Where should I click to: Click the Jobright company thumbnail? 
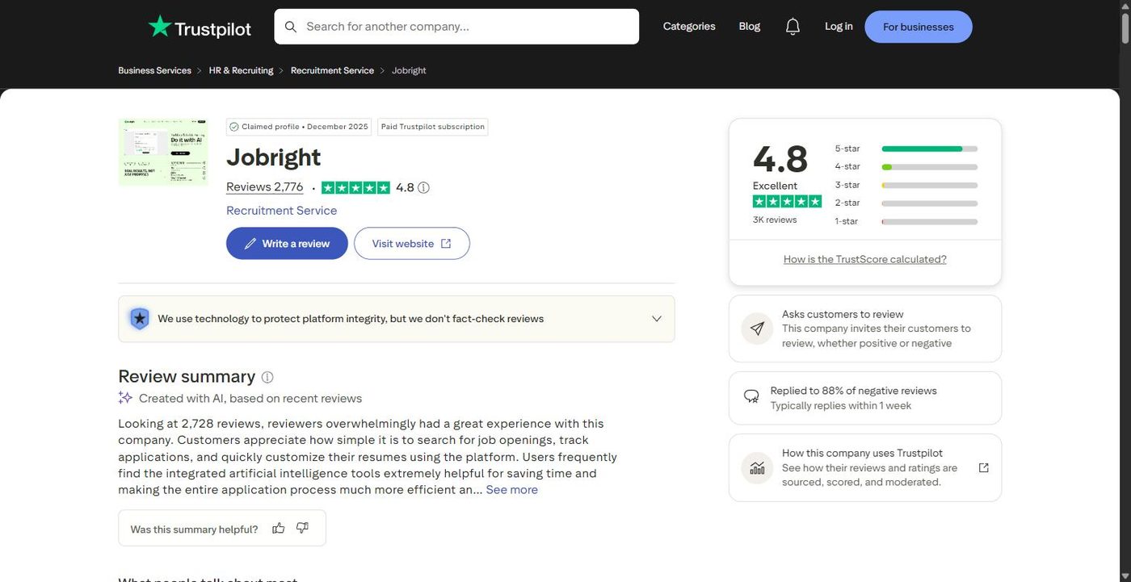click(x=163, y=152)
